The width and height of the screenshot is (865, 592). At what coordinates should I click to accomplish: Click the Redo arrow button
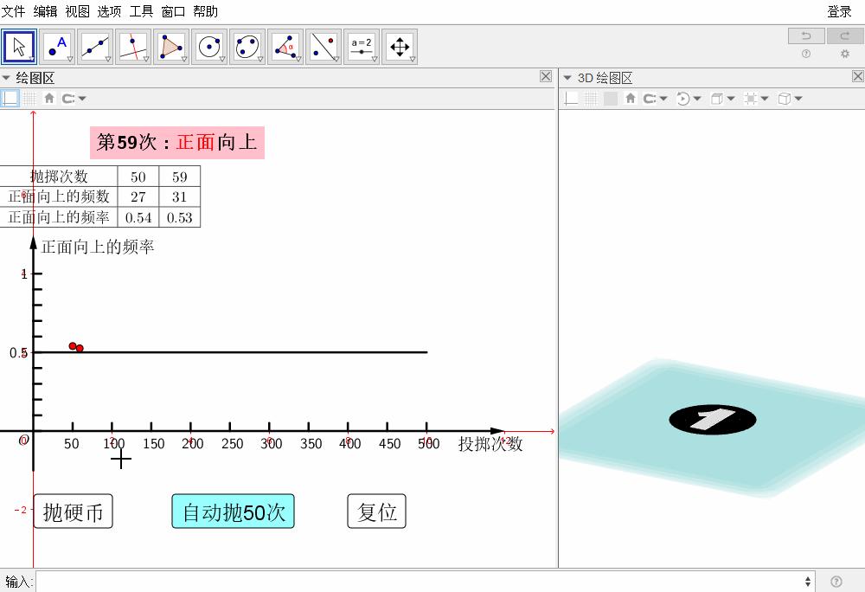846,35
